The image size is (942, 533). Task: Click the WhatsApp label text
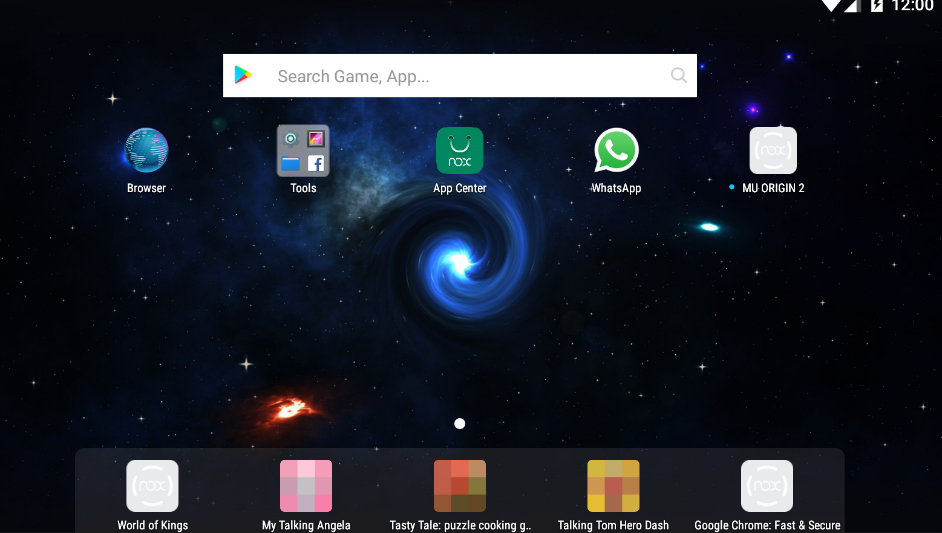point(616,189)
